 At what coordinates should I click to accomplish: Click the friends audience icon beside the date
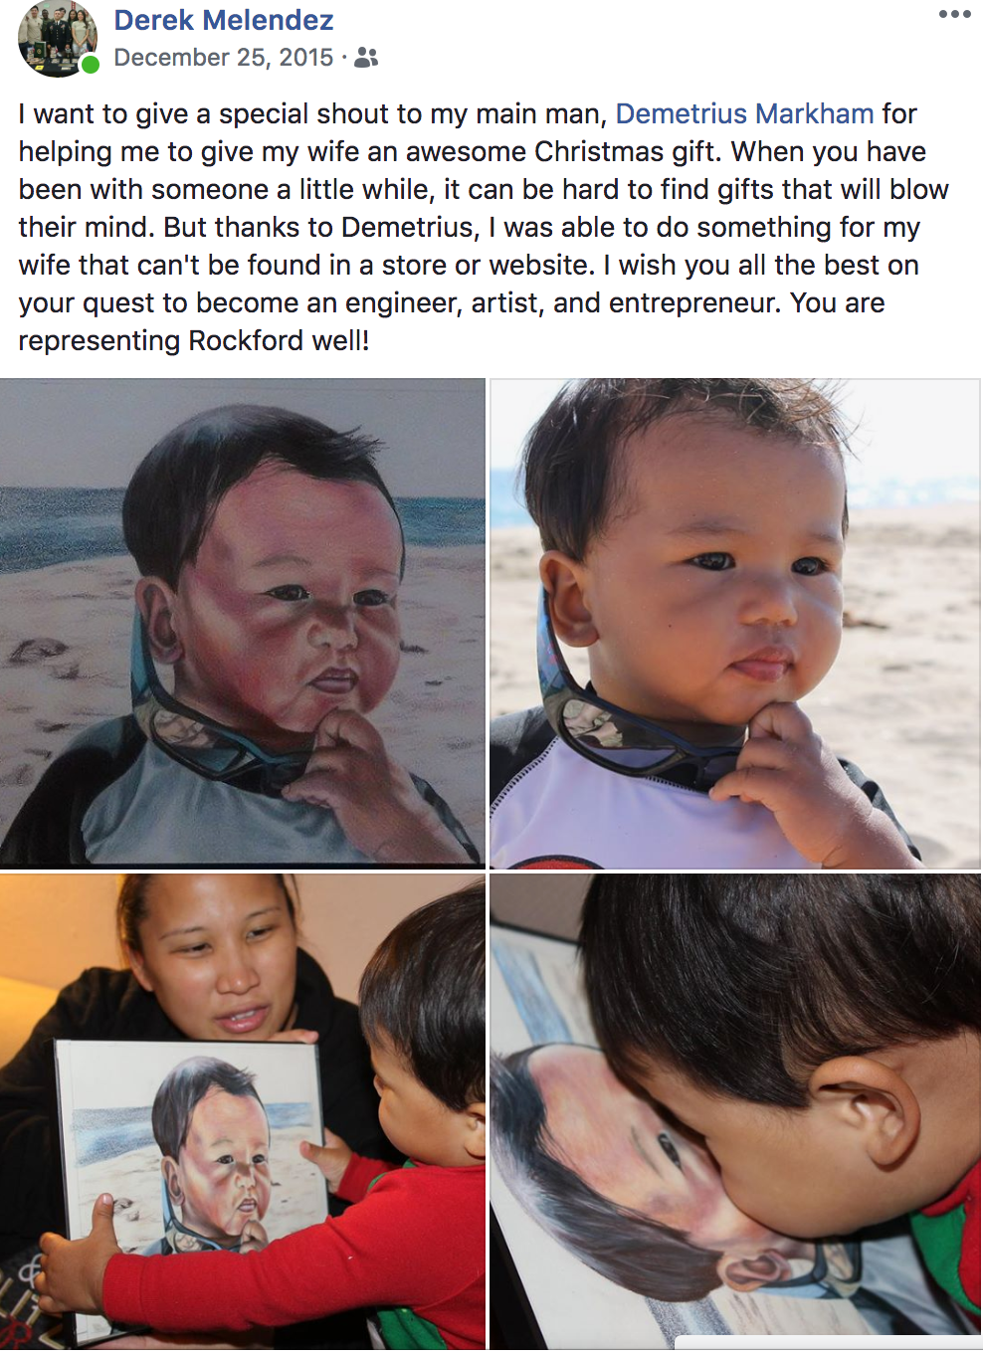pos(366,58)
